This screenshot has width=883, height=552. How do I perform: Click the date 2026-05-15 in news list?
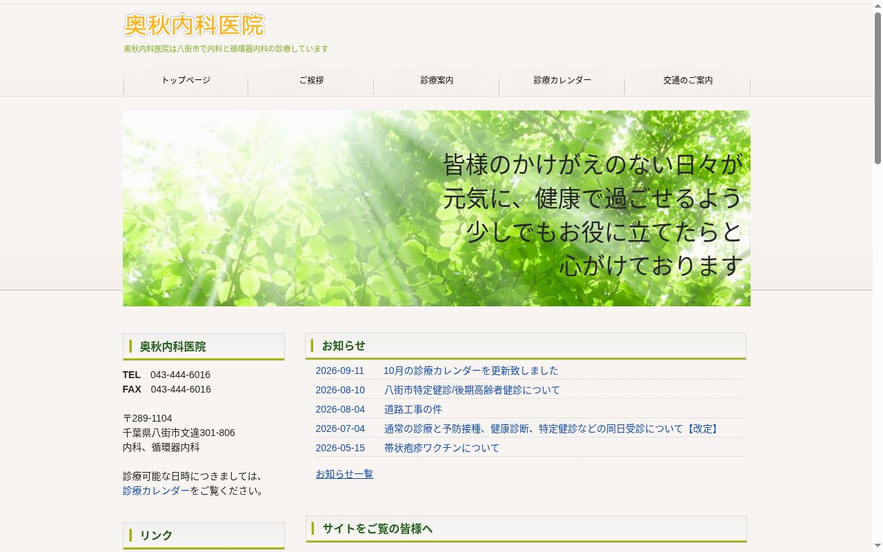(x=340, y=448)
